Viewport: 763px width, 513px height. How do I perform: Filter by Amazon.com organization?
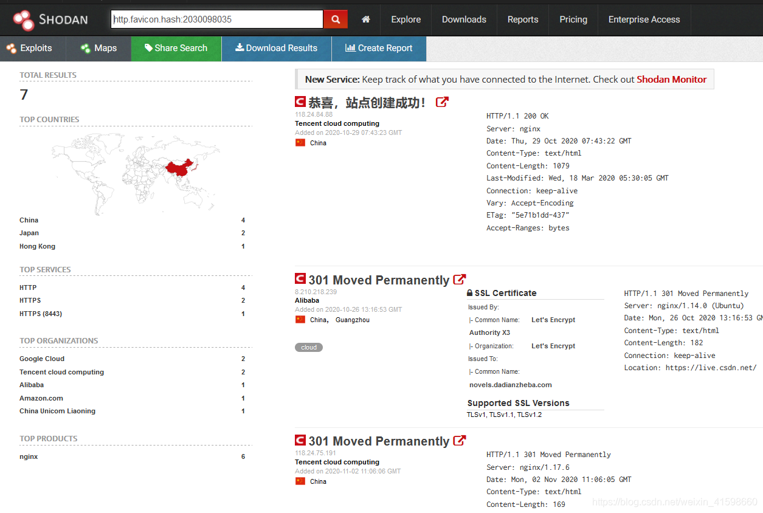click(41, 398)
